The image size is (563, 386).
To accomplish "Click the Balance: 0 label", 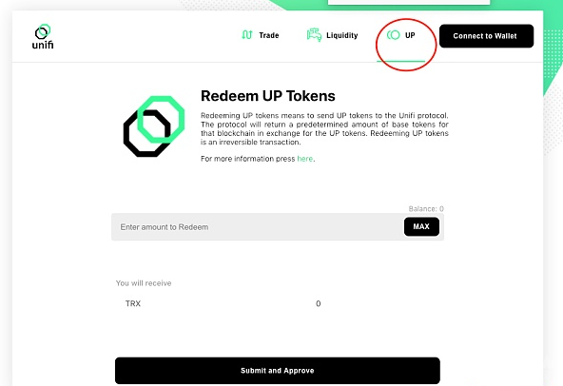I will point(426,208).
